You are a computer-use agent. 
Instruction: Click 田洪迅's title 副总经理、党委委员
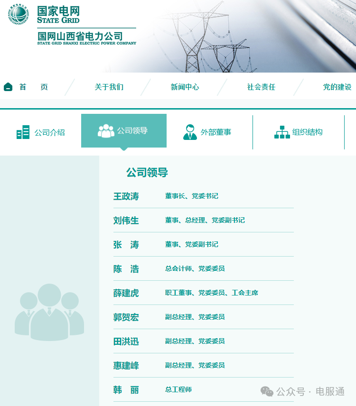click(x=195, y=341)
